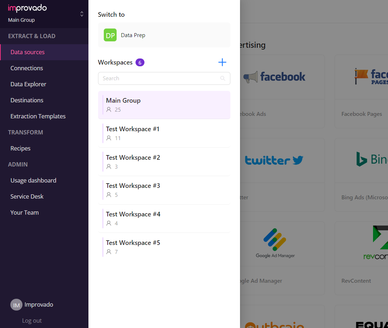Select the Facebook Pages flag logo
The width and height of the screenshot is (388, 328).
coord(371,77)
